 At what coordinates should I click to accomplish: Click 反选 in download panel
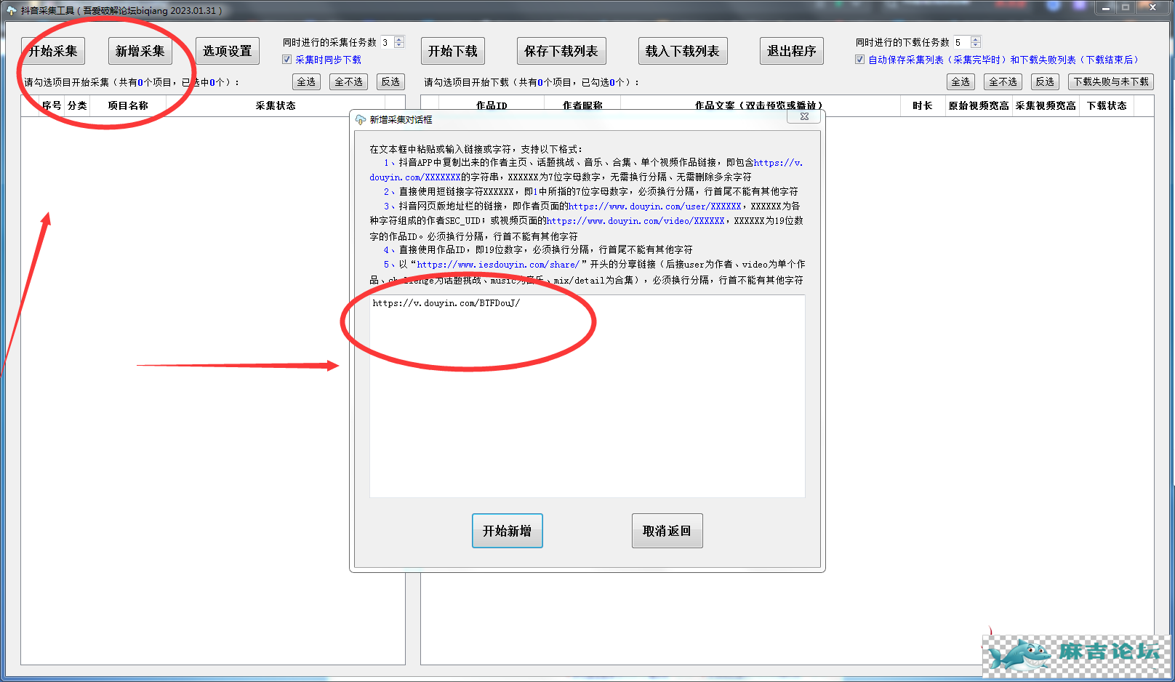1045,81
